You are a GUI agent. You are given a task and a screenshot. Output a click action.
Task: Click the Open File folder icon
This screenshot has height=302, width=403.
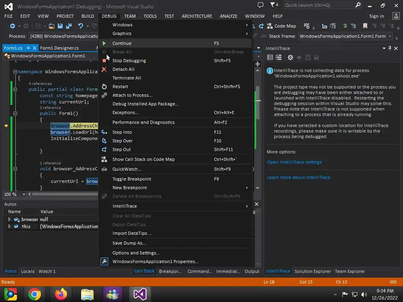point(52,26)
